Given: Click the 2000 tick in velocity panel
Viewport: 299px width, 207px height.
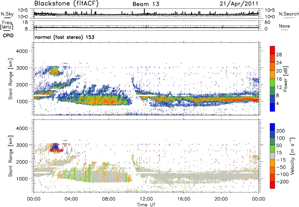Looking at the screenshot, I should pos(22,162).
